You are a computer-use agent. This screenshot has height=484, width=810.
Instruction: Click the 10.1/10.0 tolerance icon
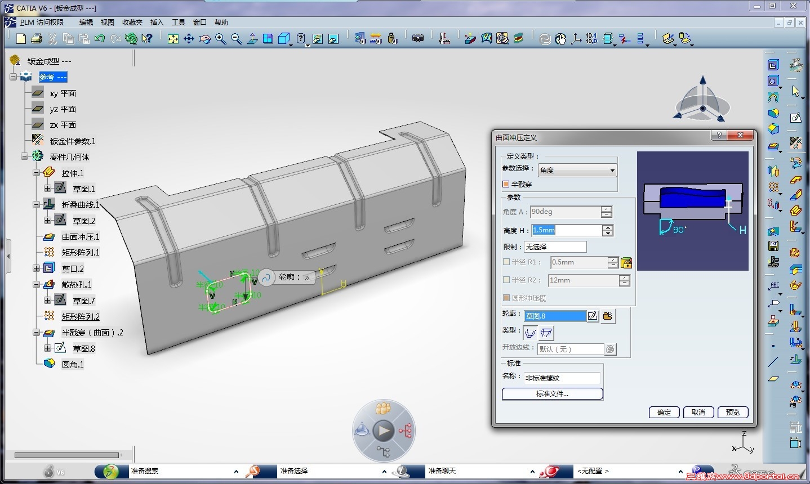pos(591,38)
